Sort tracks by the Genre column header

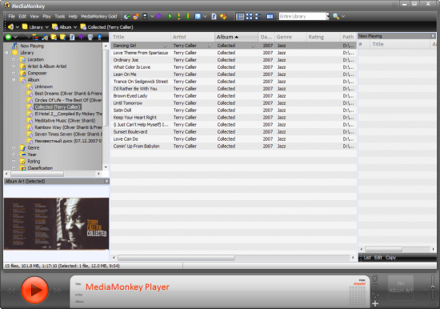pos(290,37)
